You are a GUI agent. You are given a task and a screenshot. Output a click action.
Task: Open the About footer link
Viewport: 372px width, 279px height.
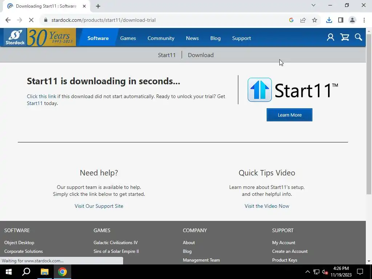[189, 242]
